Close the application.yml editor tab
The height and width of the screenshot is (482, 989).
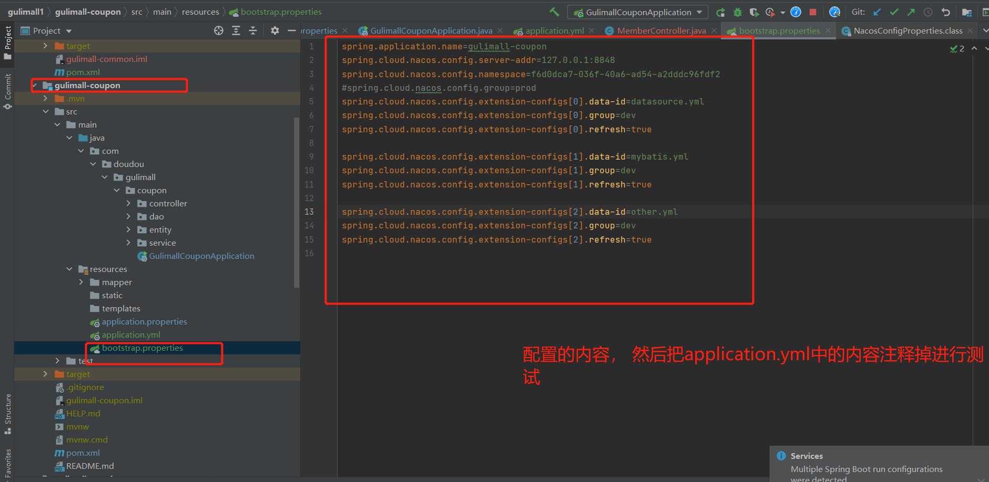(x=592, y=30)
